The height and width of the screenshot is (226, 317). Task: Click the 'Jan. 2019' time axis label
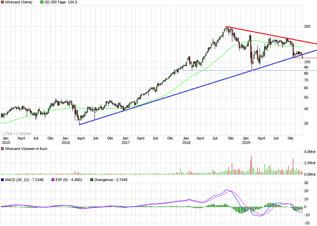pyautogui.click(x=246, y=141)
